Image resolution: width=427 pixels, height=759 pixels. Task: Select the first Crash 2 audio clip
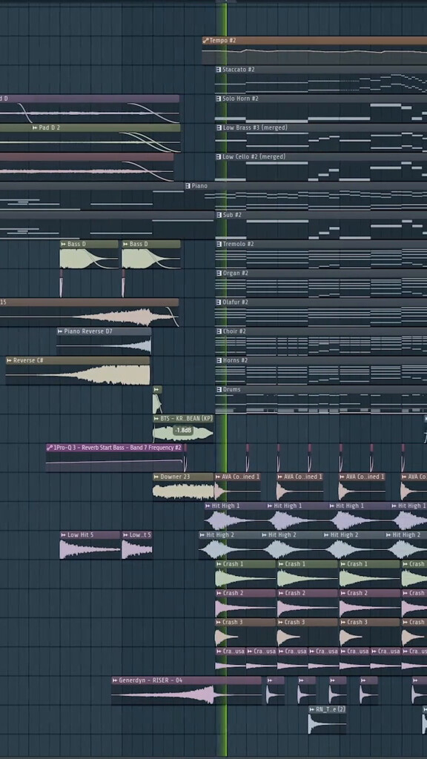(245, 603)
